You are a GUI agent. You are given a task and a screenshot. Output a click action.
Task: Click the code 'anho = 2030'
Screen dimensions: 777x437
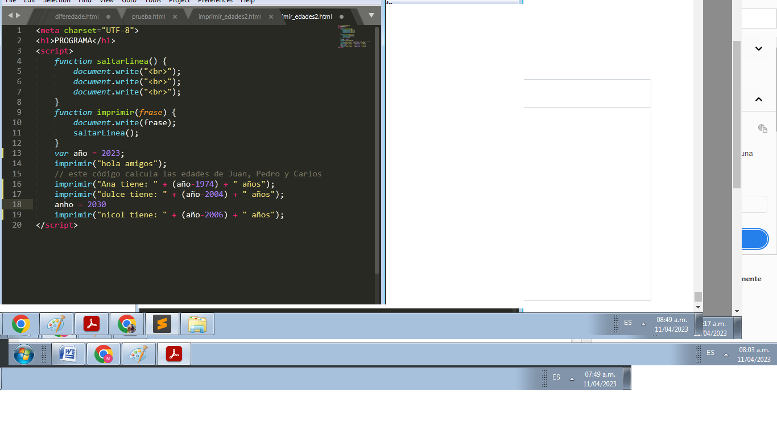[80, 204]
